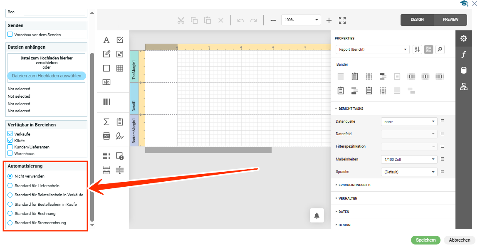Open the Field List database panel
Viewport: 480px width, 247px height.
[463, 70]
